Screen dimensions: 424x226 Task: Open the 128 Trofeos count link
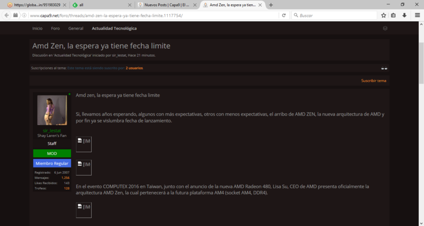coord(67,188)
